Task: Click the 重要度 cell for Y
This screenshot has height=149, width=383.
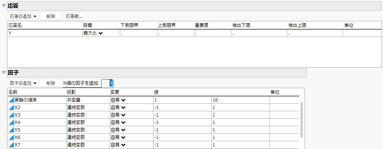Action: (x=213, y=34)
